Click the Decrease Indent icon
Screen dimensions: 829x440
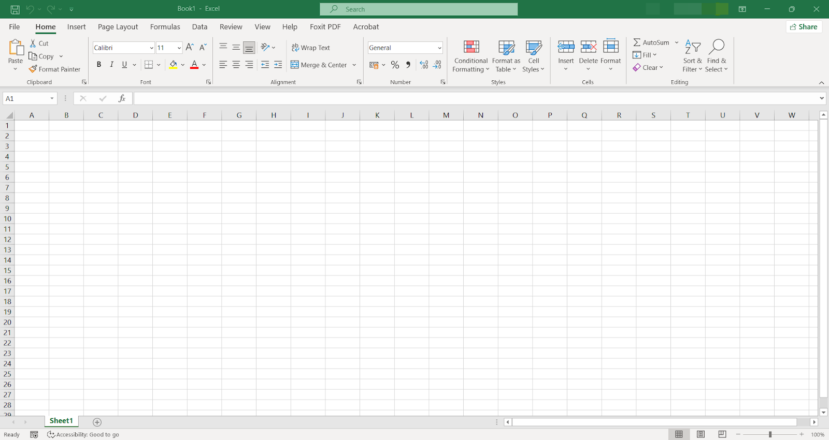265,65
